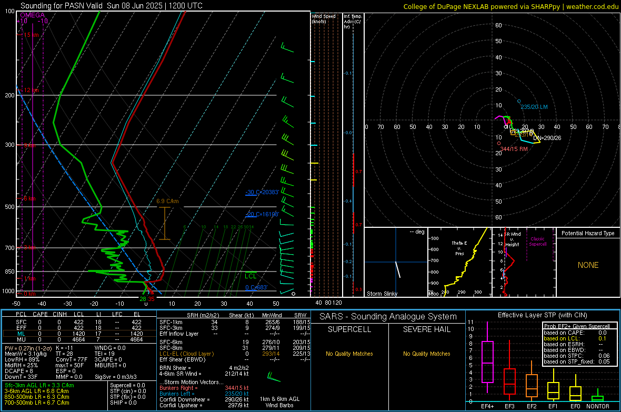This screenshot has height=412, width=621.
Task: Click the MeanW = 3.1g/kg value
Action: pyautogui.click(x=26, y=354)
